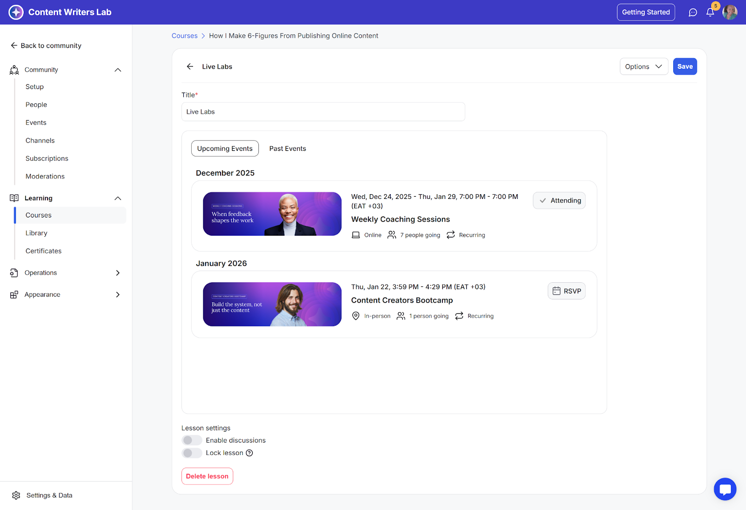
Task: Click the Content Creators Bootcamp event title
Action: pos(402,300)
